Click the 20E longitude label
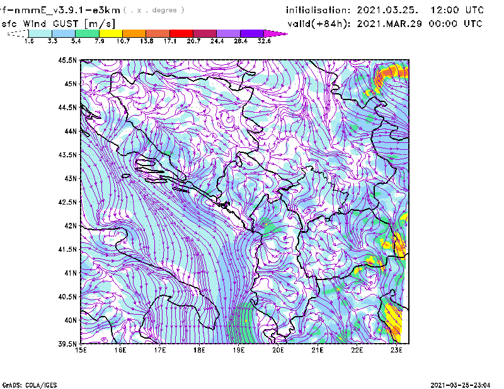This screenshot has height=389, width=504. [278, 350]
